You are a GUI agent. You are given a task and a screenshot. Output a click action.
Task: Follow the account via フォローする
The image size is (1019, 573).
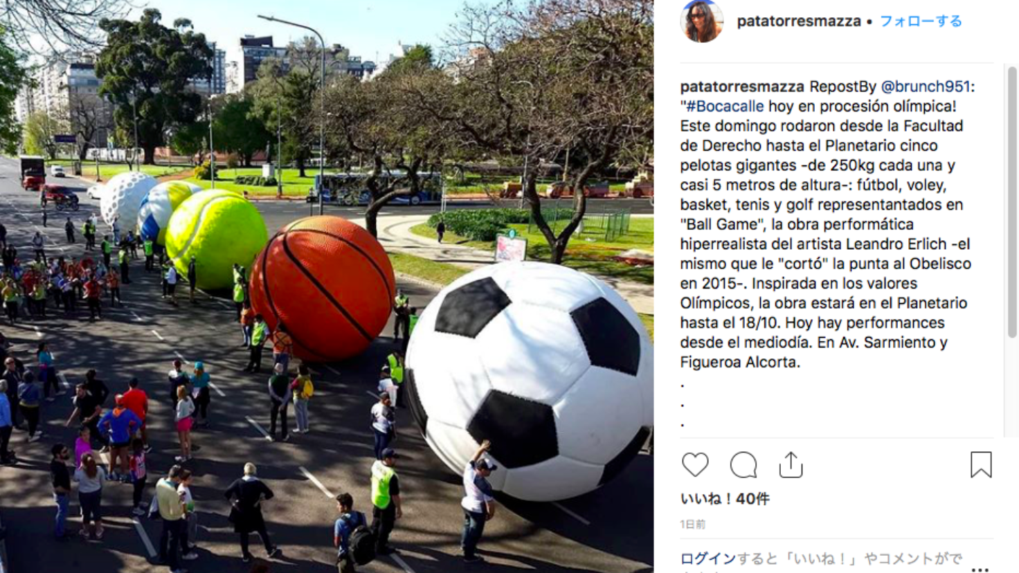[x=921, y=21]
